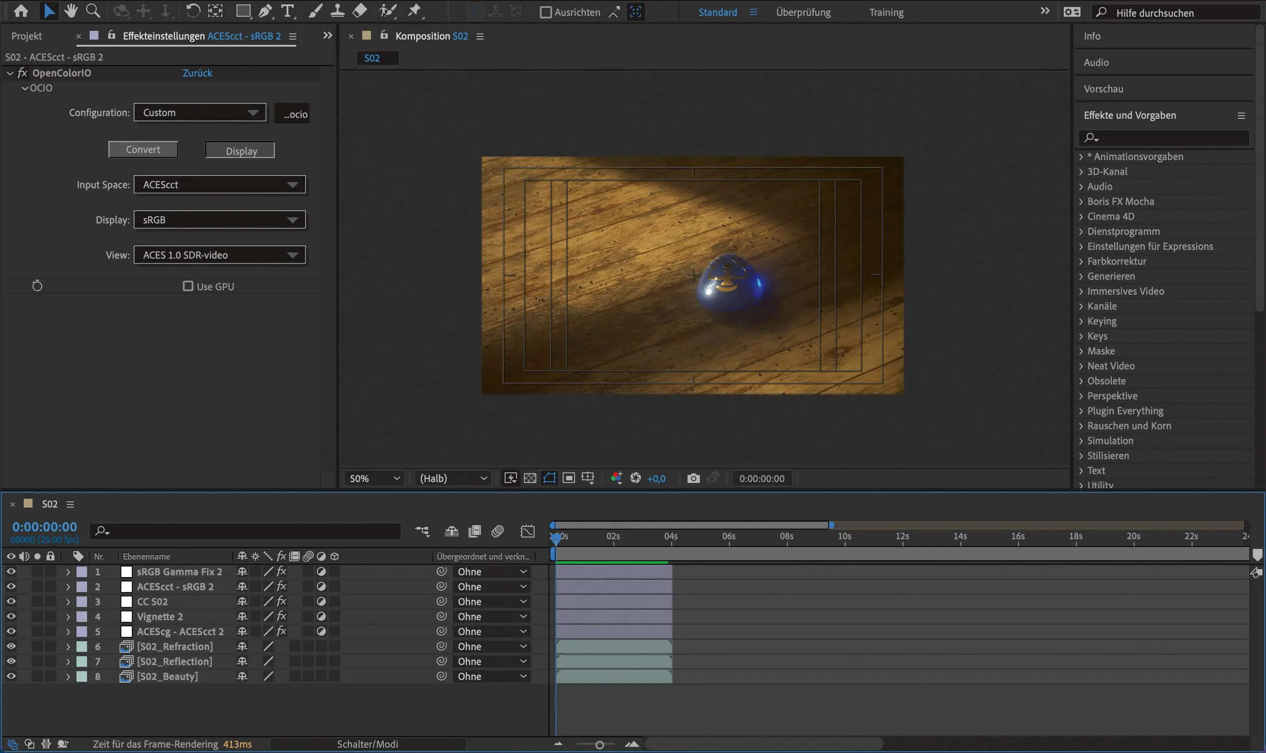This screenshot has width=1266, height=753.
Task: Open the Input Space dropdown
Action: 219,185
